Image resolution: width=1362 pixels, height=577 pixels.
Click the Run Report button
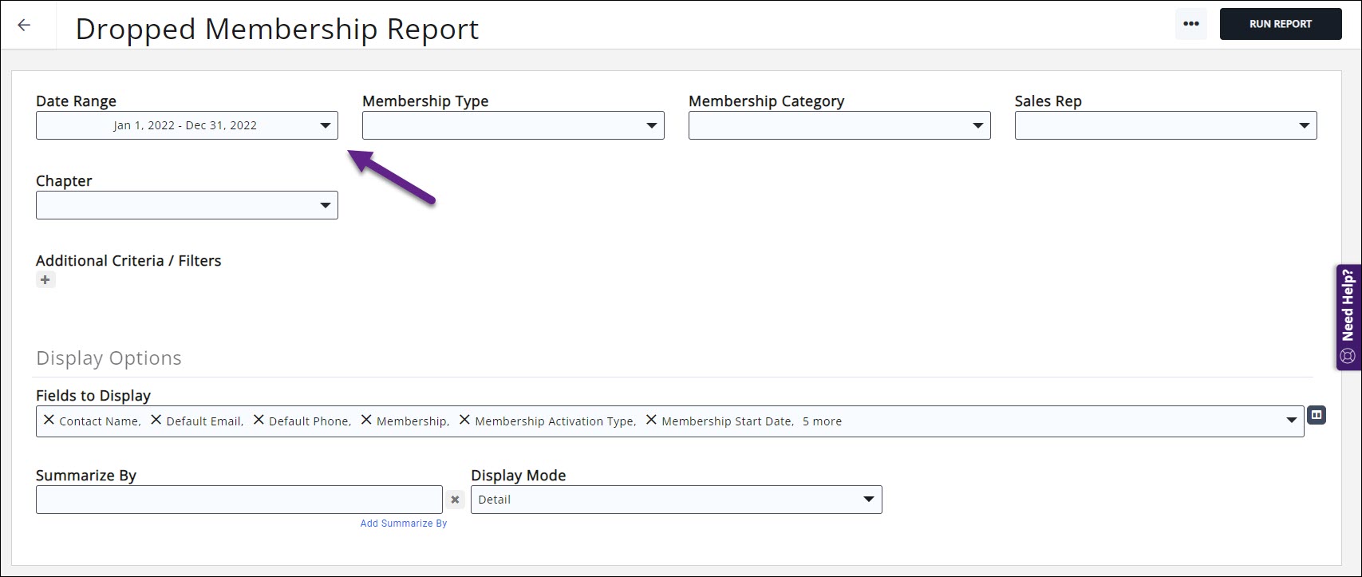(x=1280, y=24)
